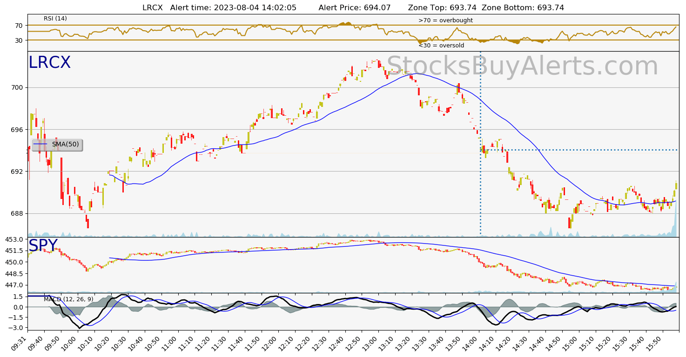Click the RSI 70 axis label

19,25
